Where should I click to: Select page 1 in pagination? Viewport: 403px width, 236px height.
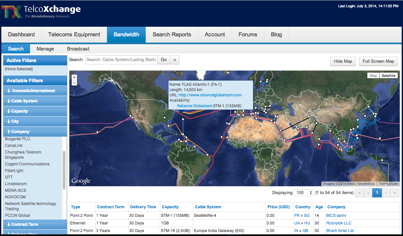point(377,193)
